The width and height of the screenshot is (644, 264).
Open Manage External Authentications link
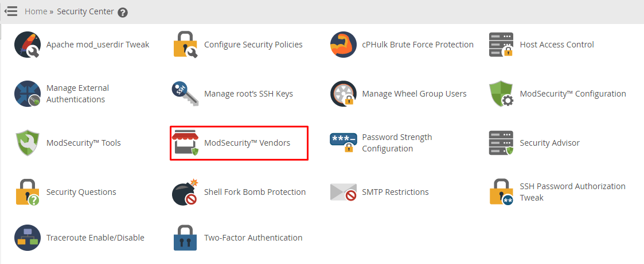pyautogui.click(x=77, y=94)
